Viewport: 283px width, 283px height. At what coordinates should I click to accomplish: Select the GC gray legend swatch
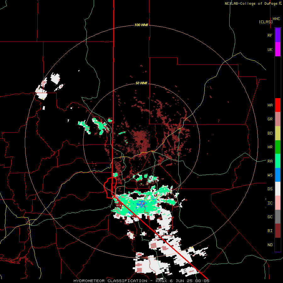click(278, 217)
